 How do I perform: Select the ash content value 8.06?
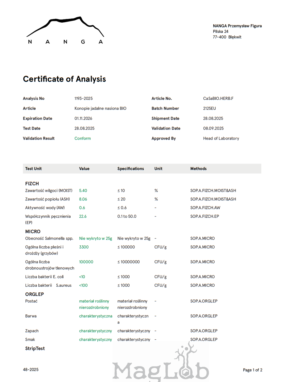tap(83, 199)
